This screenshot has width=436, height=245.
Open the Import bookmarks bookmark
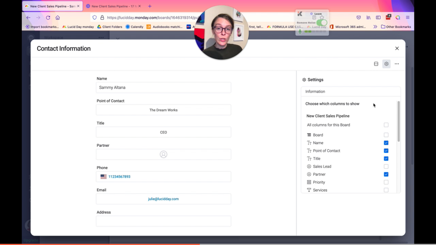(42, 27)
